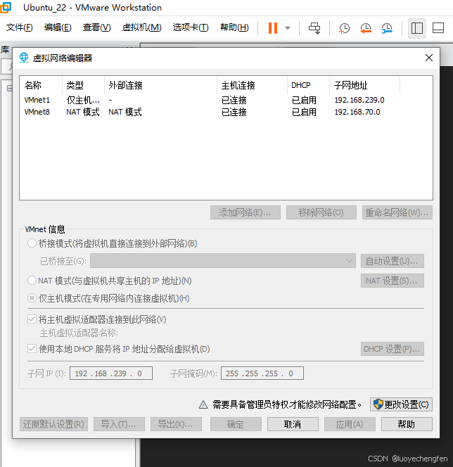The height and width of the screenshot is (467, 453).
Task: Click the 外部连接 column header
Action: coord(161,86)
